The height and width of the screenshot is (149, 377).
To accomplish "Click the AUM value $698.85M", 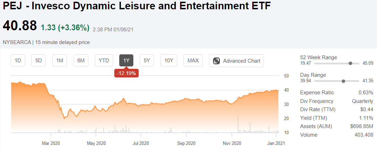I will point(362,126).
